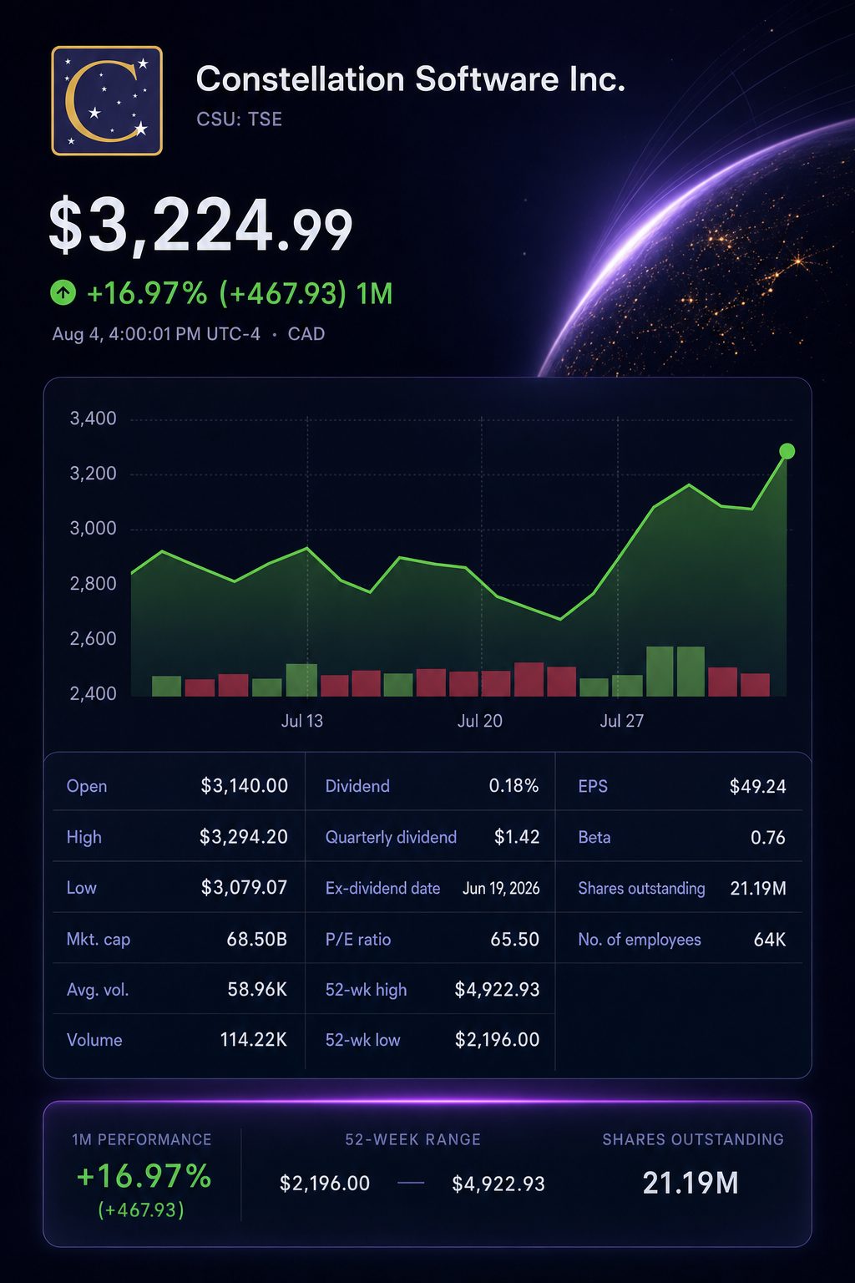
Task: Click the large 21.19M in the summary card
Action: pyautogui.click(x=691, y=1183)
